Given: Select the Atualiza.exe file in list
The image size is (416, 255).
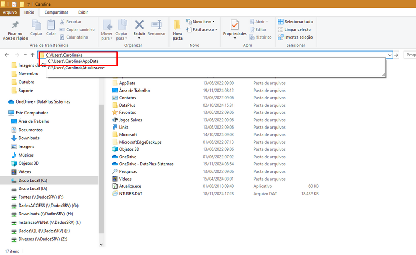Looking at the screenshot, I should [x=130, y=186].
